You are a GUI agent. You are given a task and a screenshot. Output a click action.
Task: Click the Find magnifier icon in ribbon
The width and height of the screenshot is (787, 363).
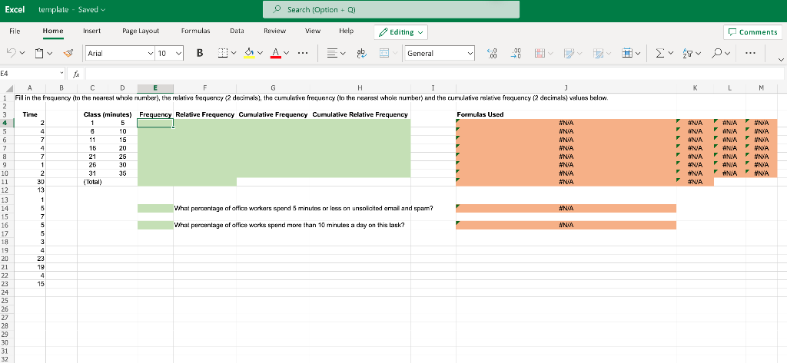tap(717, 53)
